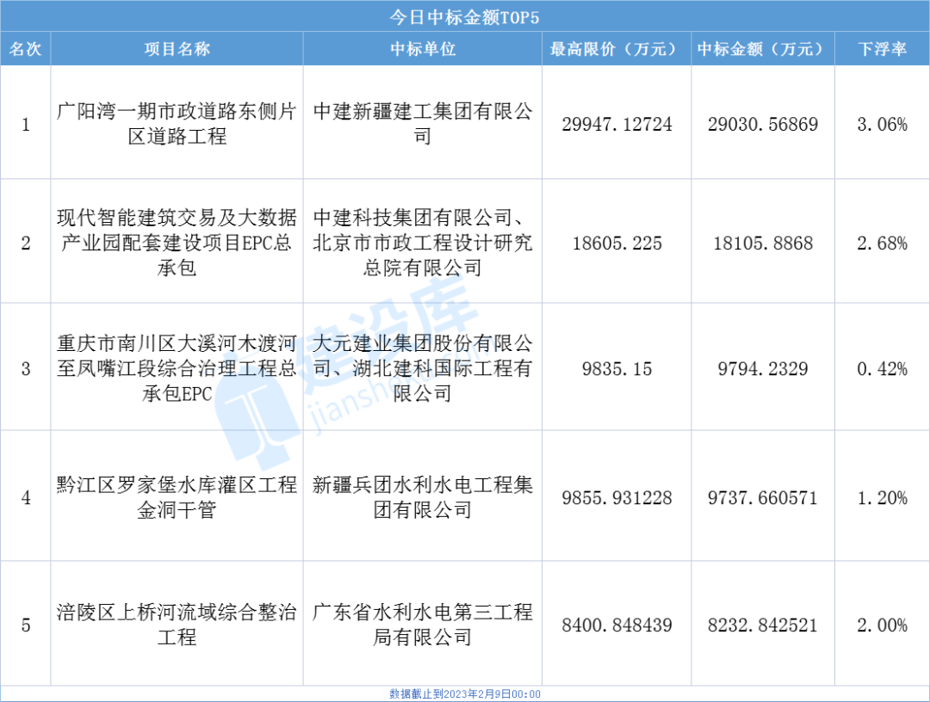Select the 2.00% discount rate cell

882,625
